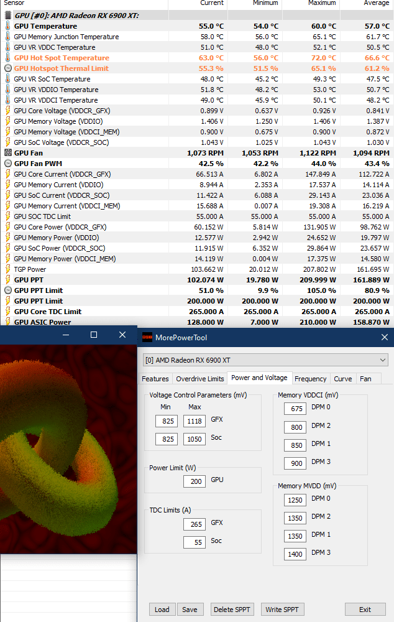Click the Sensor column header

[x=84, y=3]
